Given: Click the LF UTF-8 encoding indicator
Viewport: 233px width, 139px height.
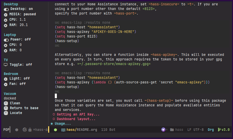Looking at the screenshot, I should [196, 130].
